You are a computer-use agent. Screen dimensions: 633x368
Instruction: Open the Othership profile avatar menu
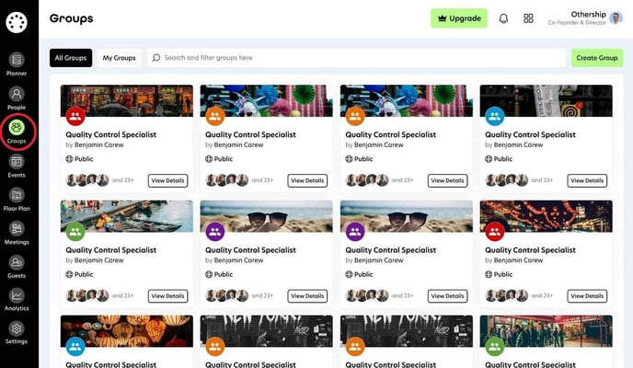pyautogui.click(x=616, y=18)
